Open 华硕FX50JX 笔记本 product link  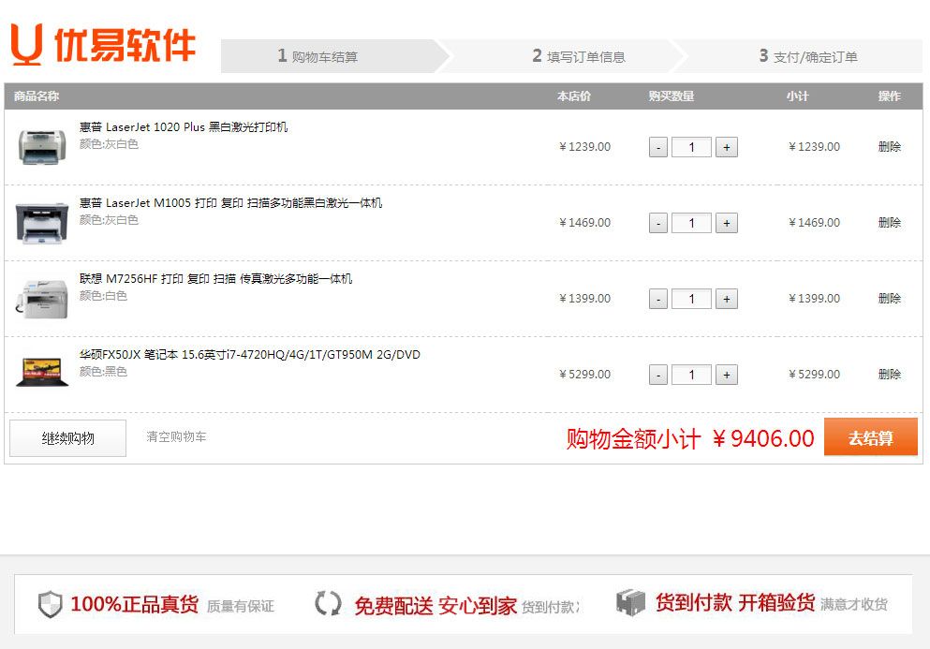[x=250, y=355]
